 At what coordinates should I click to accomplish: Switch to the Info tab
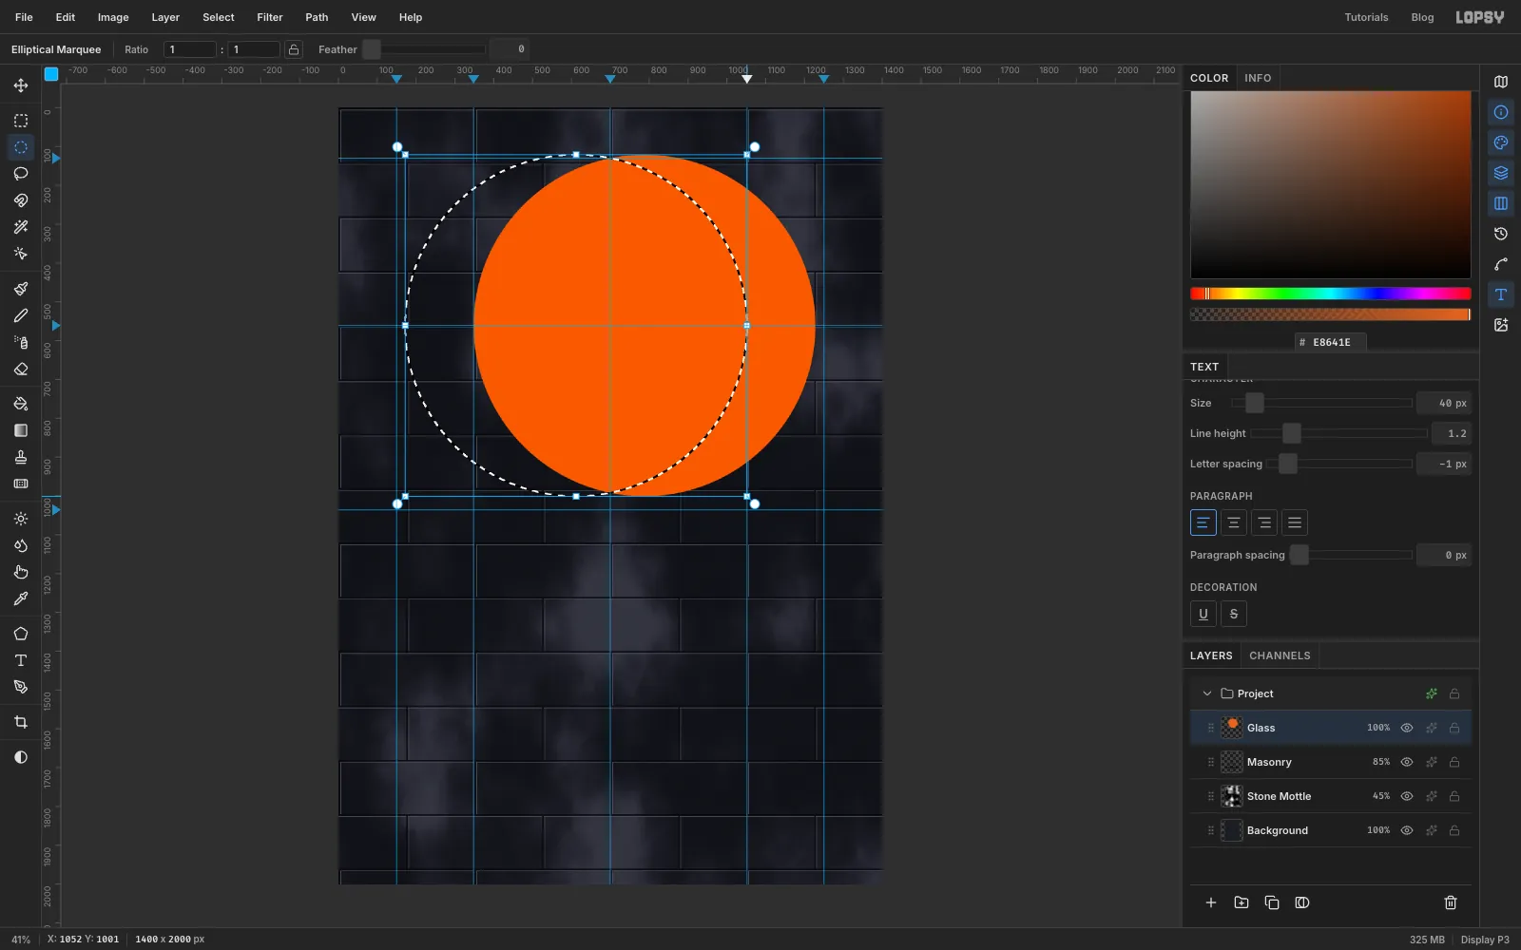1258,78
